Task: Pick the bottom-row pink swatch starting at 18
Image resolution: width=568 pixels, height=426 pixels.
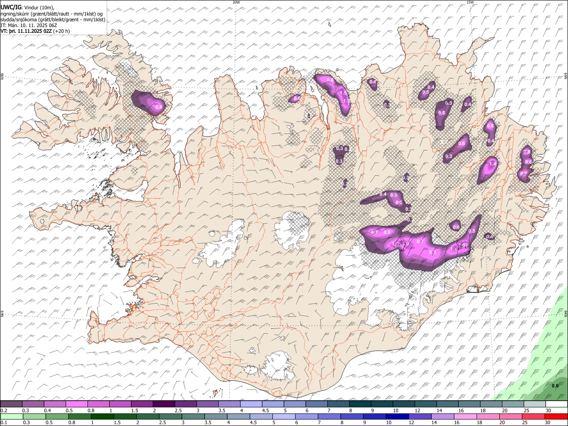Action: [x=488, y=416]
